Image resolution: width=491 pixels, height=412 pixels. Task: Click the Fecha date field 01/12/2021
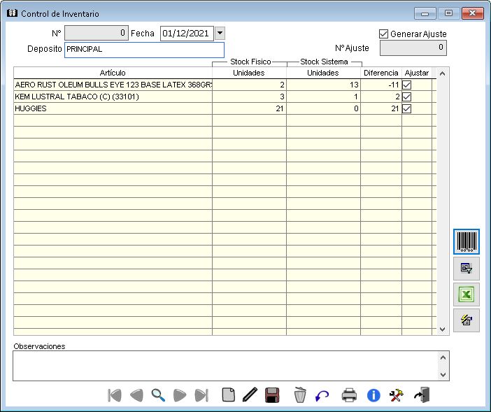click(187, 33)
